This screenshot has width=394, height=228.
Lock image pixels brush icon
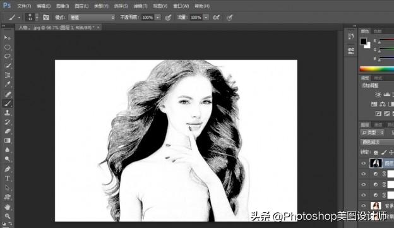tap(384, 152)
